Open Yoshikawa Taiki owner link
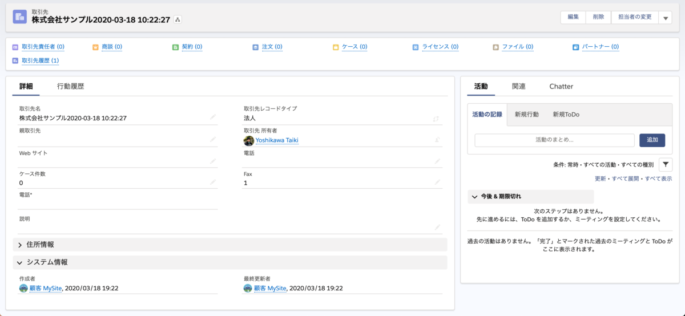The image size is (685, 316). (x=277, y=140)
